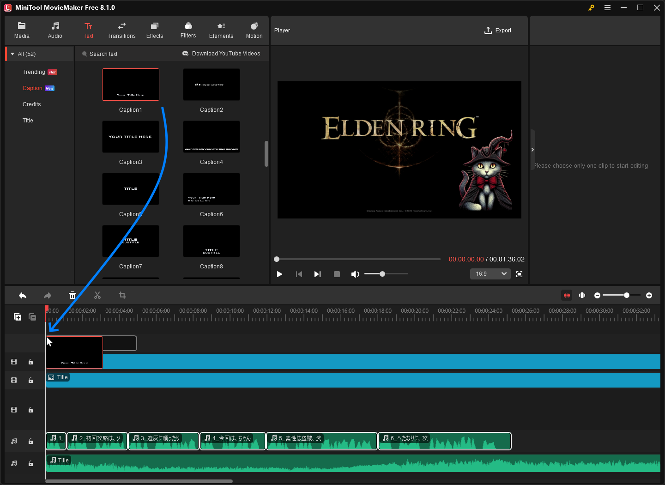Play the video preview

pyautogui.click(x=279, y=274)
